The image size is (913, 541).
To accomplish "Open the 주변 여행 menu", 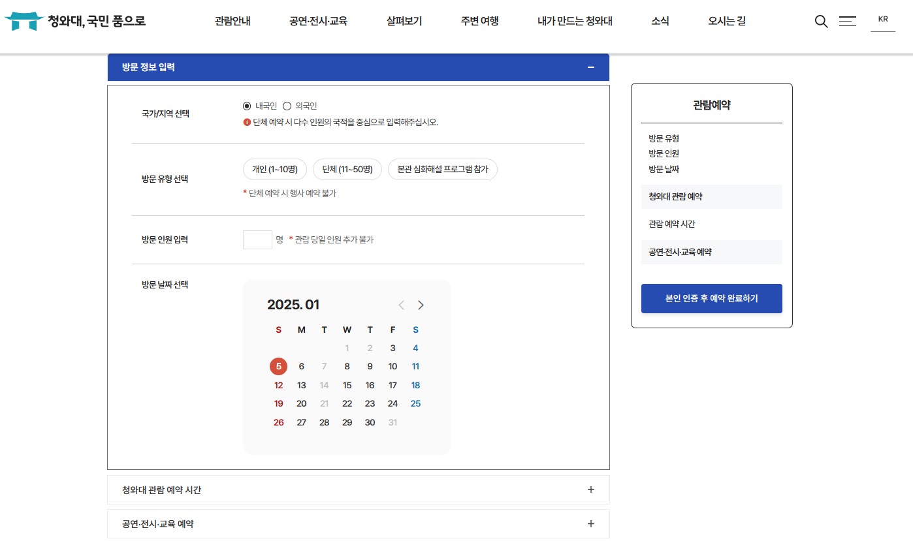I will 479,21.
